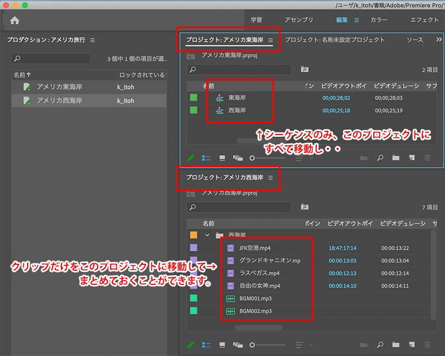Click 00;00;25;18 out point value
Viewport: 445px width, 356px height.
tap(336, 110)
